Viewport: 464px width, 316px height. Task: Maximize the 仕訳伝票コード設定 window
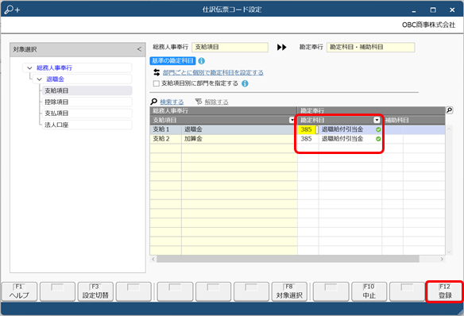coord(433,10)
